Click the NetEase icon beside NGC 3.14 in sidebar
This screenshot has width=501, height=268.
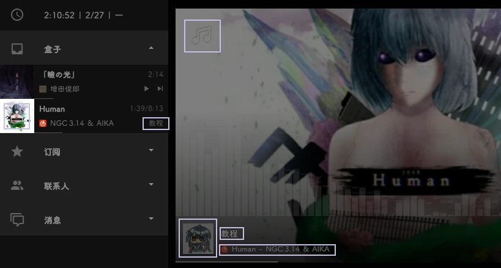click(43, 123)
